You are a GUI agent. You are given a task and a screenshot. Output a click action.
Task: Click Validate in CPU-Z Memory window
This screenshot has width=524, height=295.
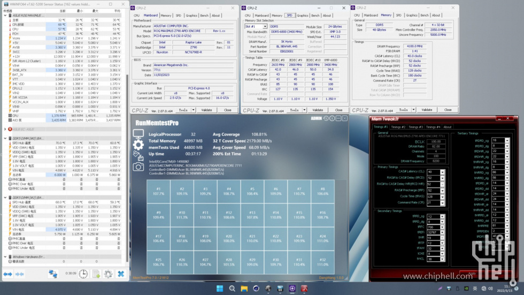[x=427, y=110]
